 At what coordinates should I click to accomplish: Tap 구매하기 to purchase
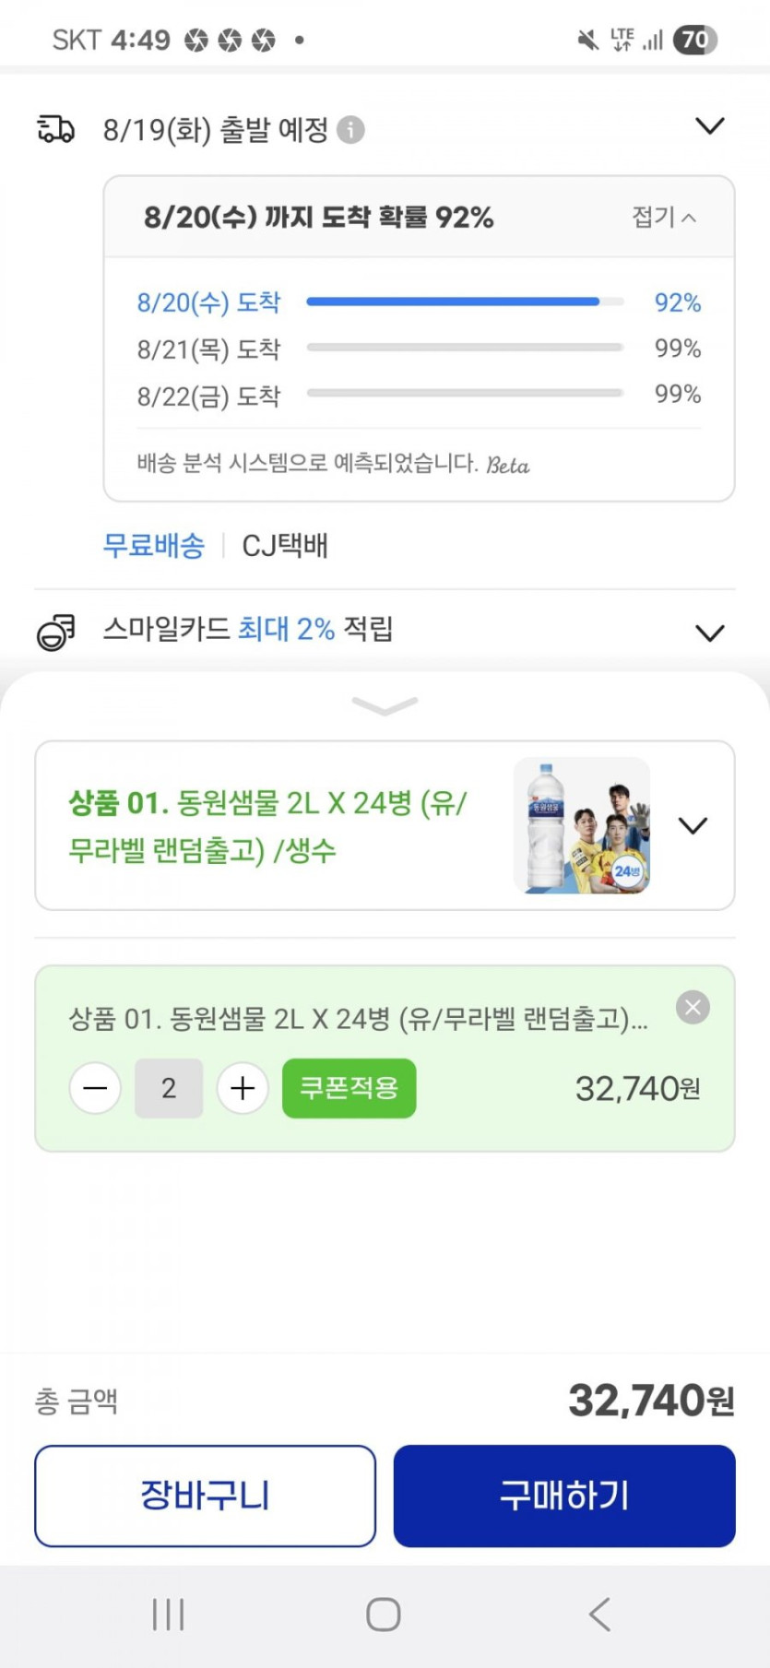[564, 1496]
